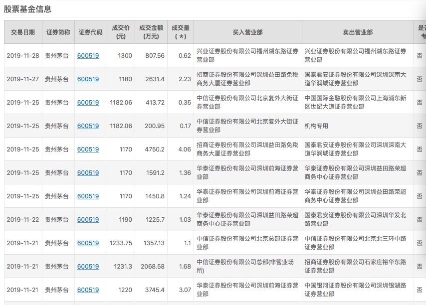Click 否 in the 2019-11-28 row
Viewport: 426px width, 305px height.
tap(420, 56)
